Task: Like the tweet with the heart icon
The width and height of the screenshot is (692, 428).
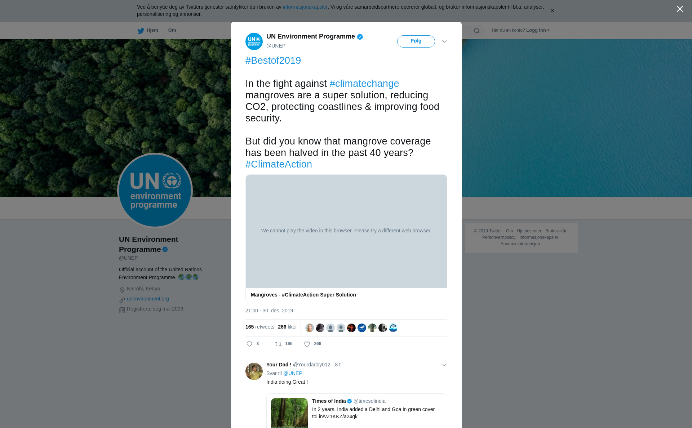Action: pyautogui.click(x=307, y=344)
